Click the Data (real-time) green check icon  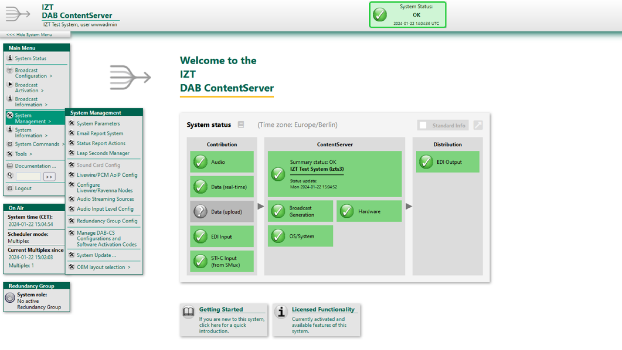coord(200,187)
